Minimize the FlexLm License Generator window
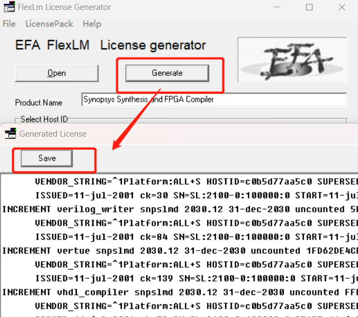The image size is (358, 317). (277, 7)
